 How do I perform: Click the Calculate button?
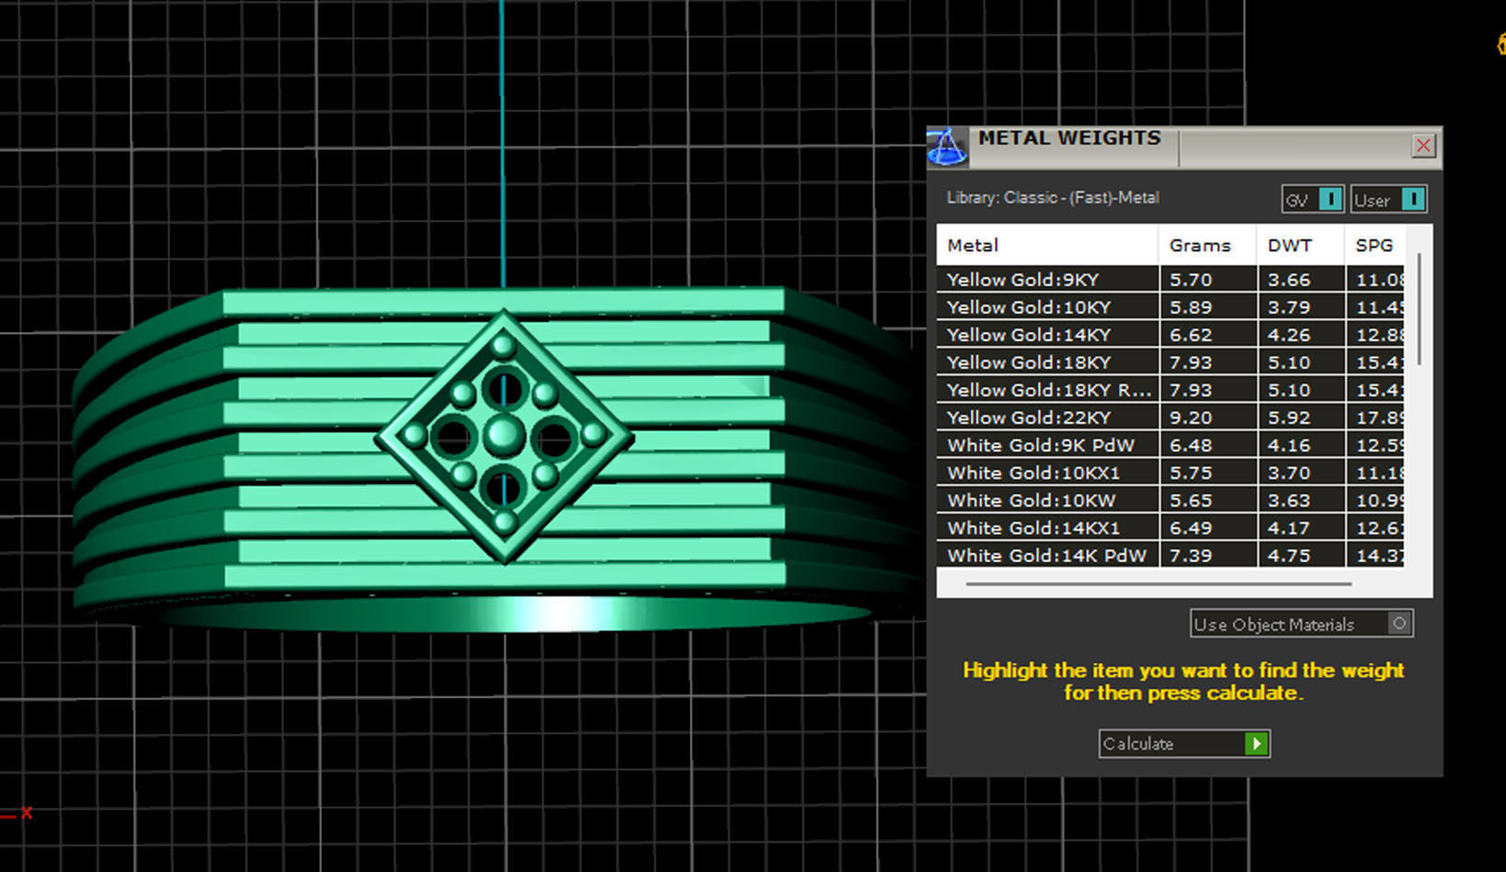[x=1184, y=743]
